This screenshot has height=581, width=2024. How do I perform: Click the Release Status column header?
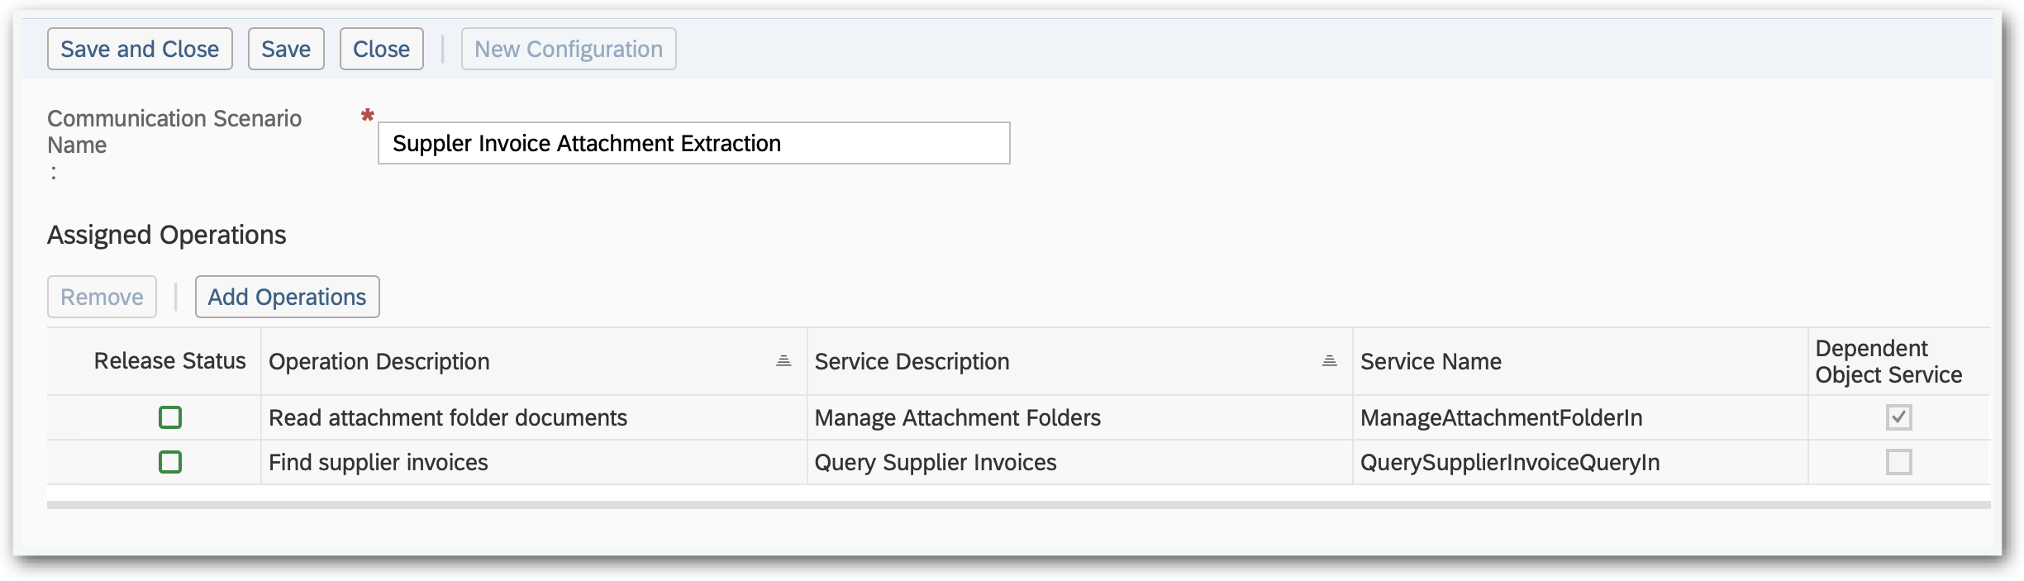(x=169, y=361)
